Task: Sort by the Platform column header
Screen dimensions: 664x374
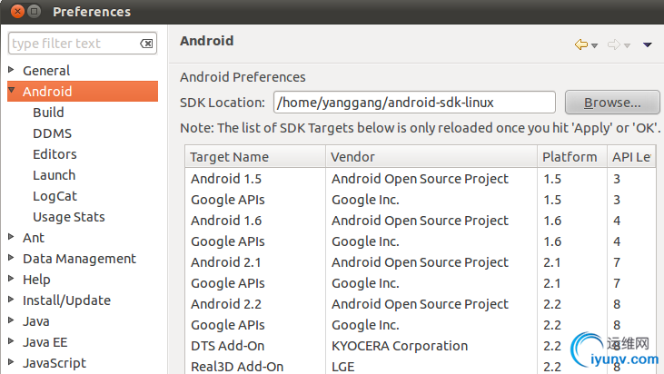Action: [x=572, y=156]
